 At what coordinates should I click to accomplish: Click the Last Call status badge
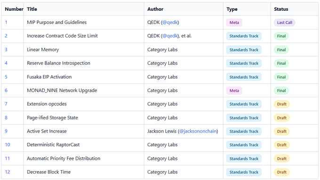click(285, 23)
